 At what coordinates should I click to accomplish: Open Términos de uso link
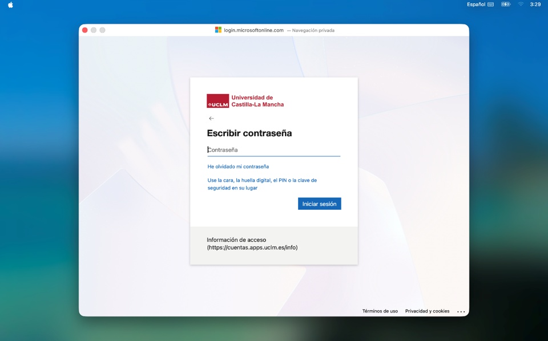tap(380, 311)
